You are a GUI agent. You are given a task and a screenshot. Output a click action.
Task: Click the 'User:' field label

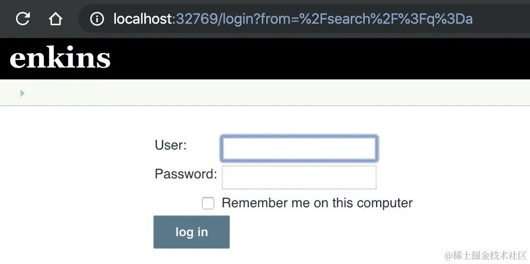170,145
